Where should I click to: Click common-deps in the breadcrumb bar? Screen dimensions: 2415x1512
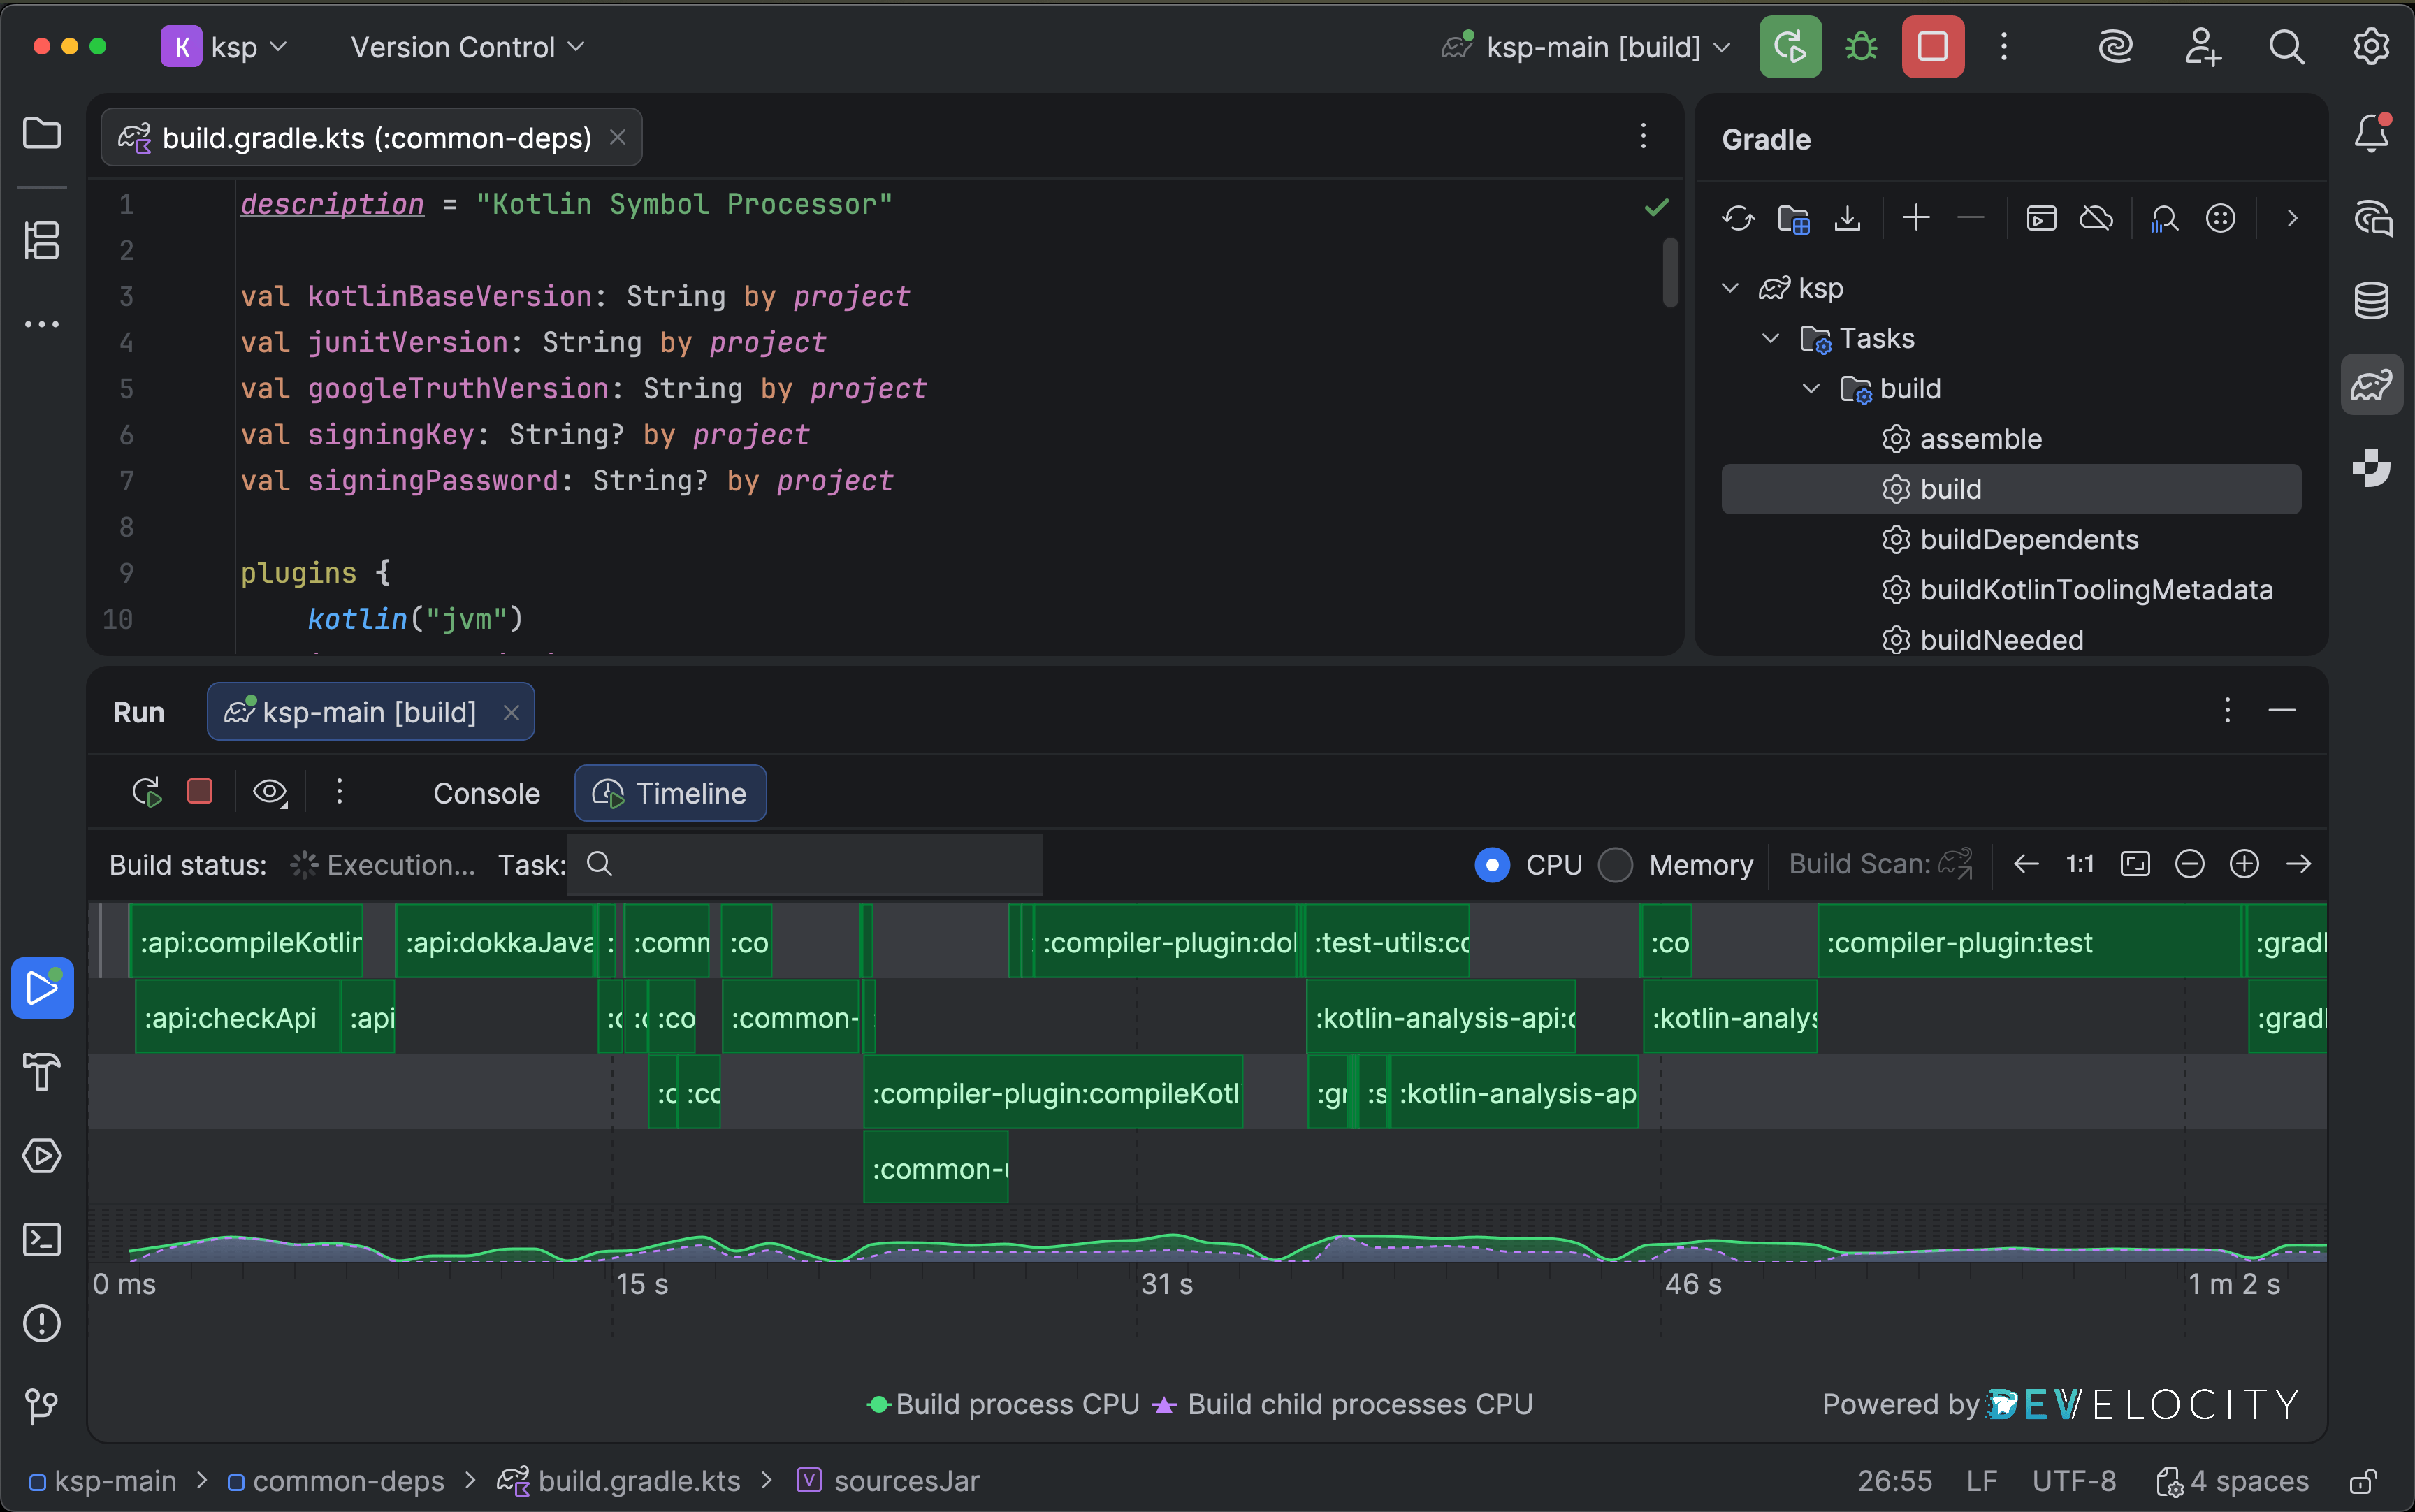[347, 1481]
